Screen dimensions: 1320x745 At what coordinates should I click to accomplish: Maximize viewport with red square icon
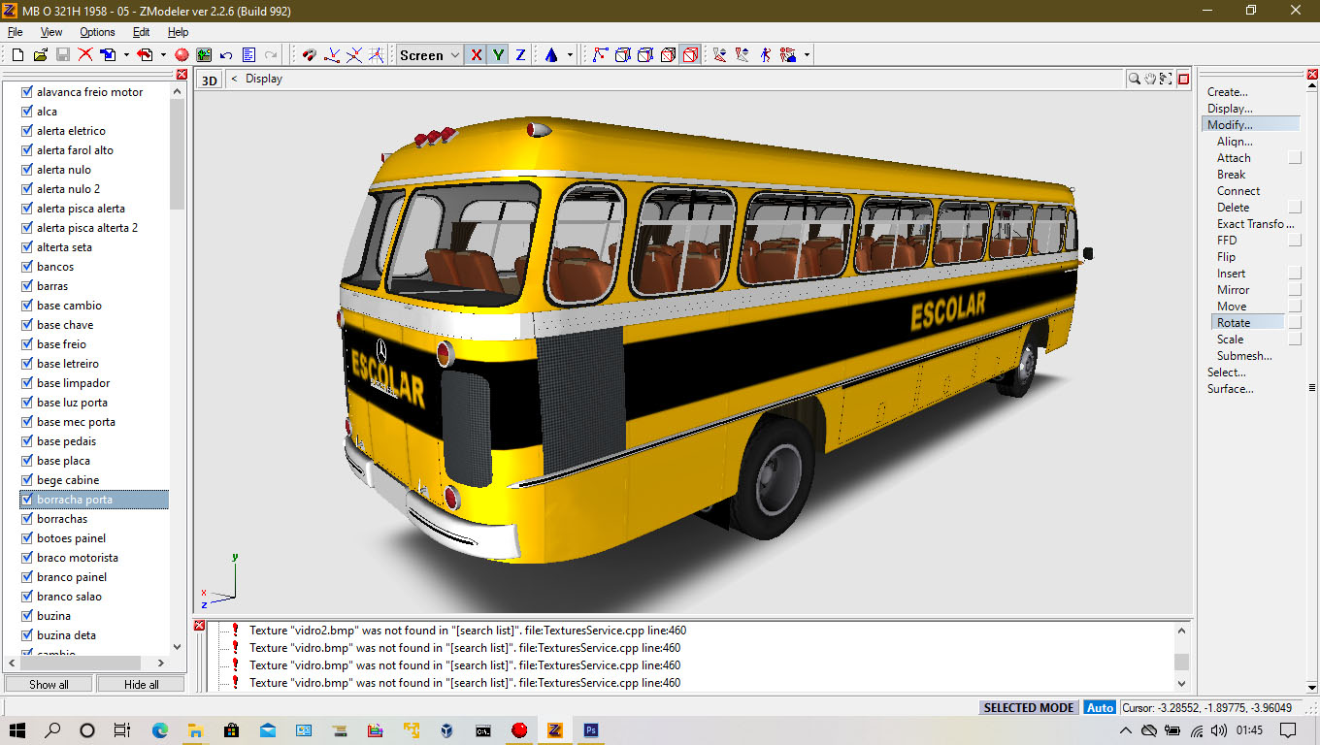coord(1183,79)
